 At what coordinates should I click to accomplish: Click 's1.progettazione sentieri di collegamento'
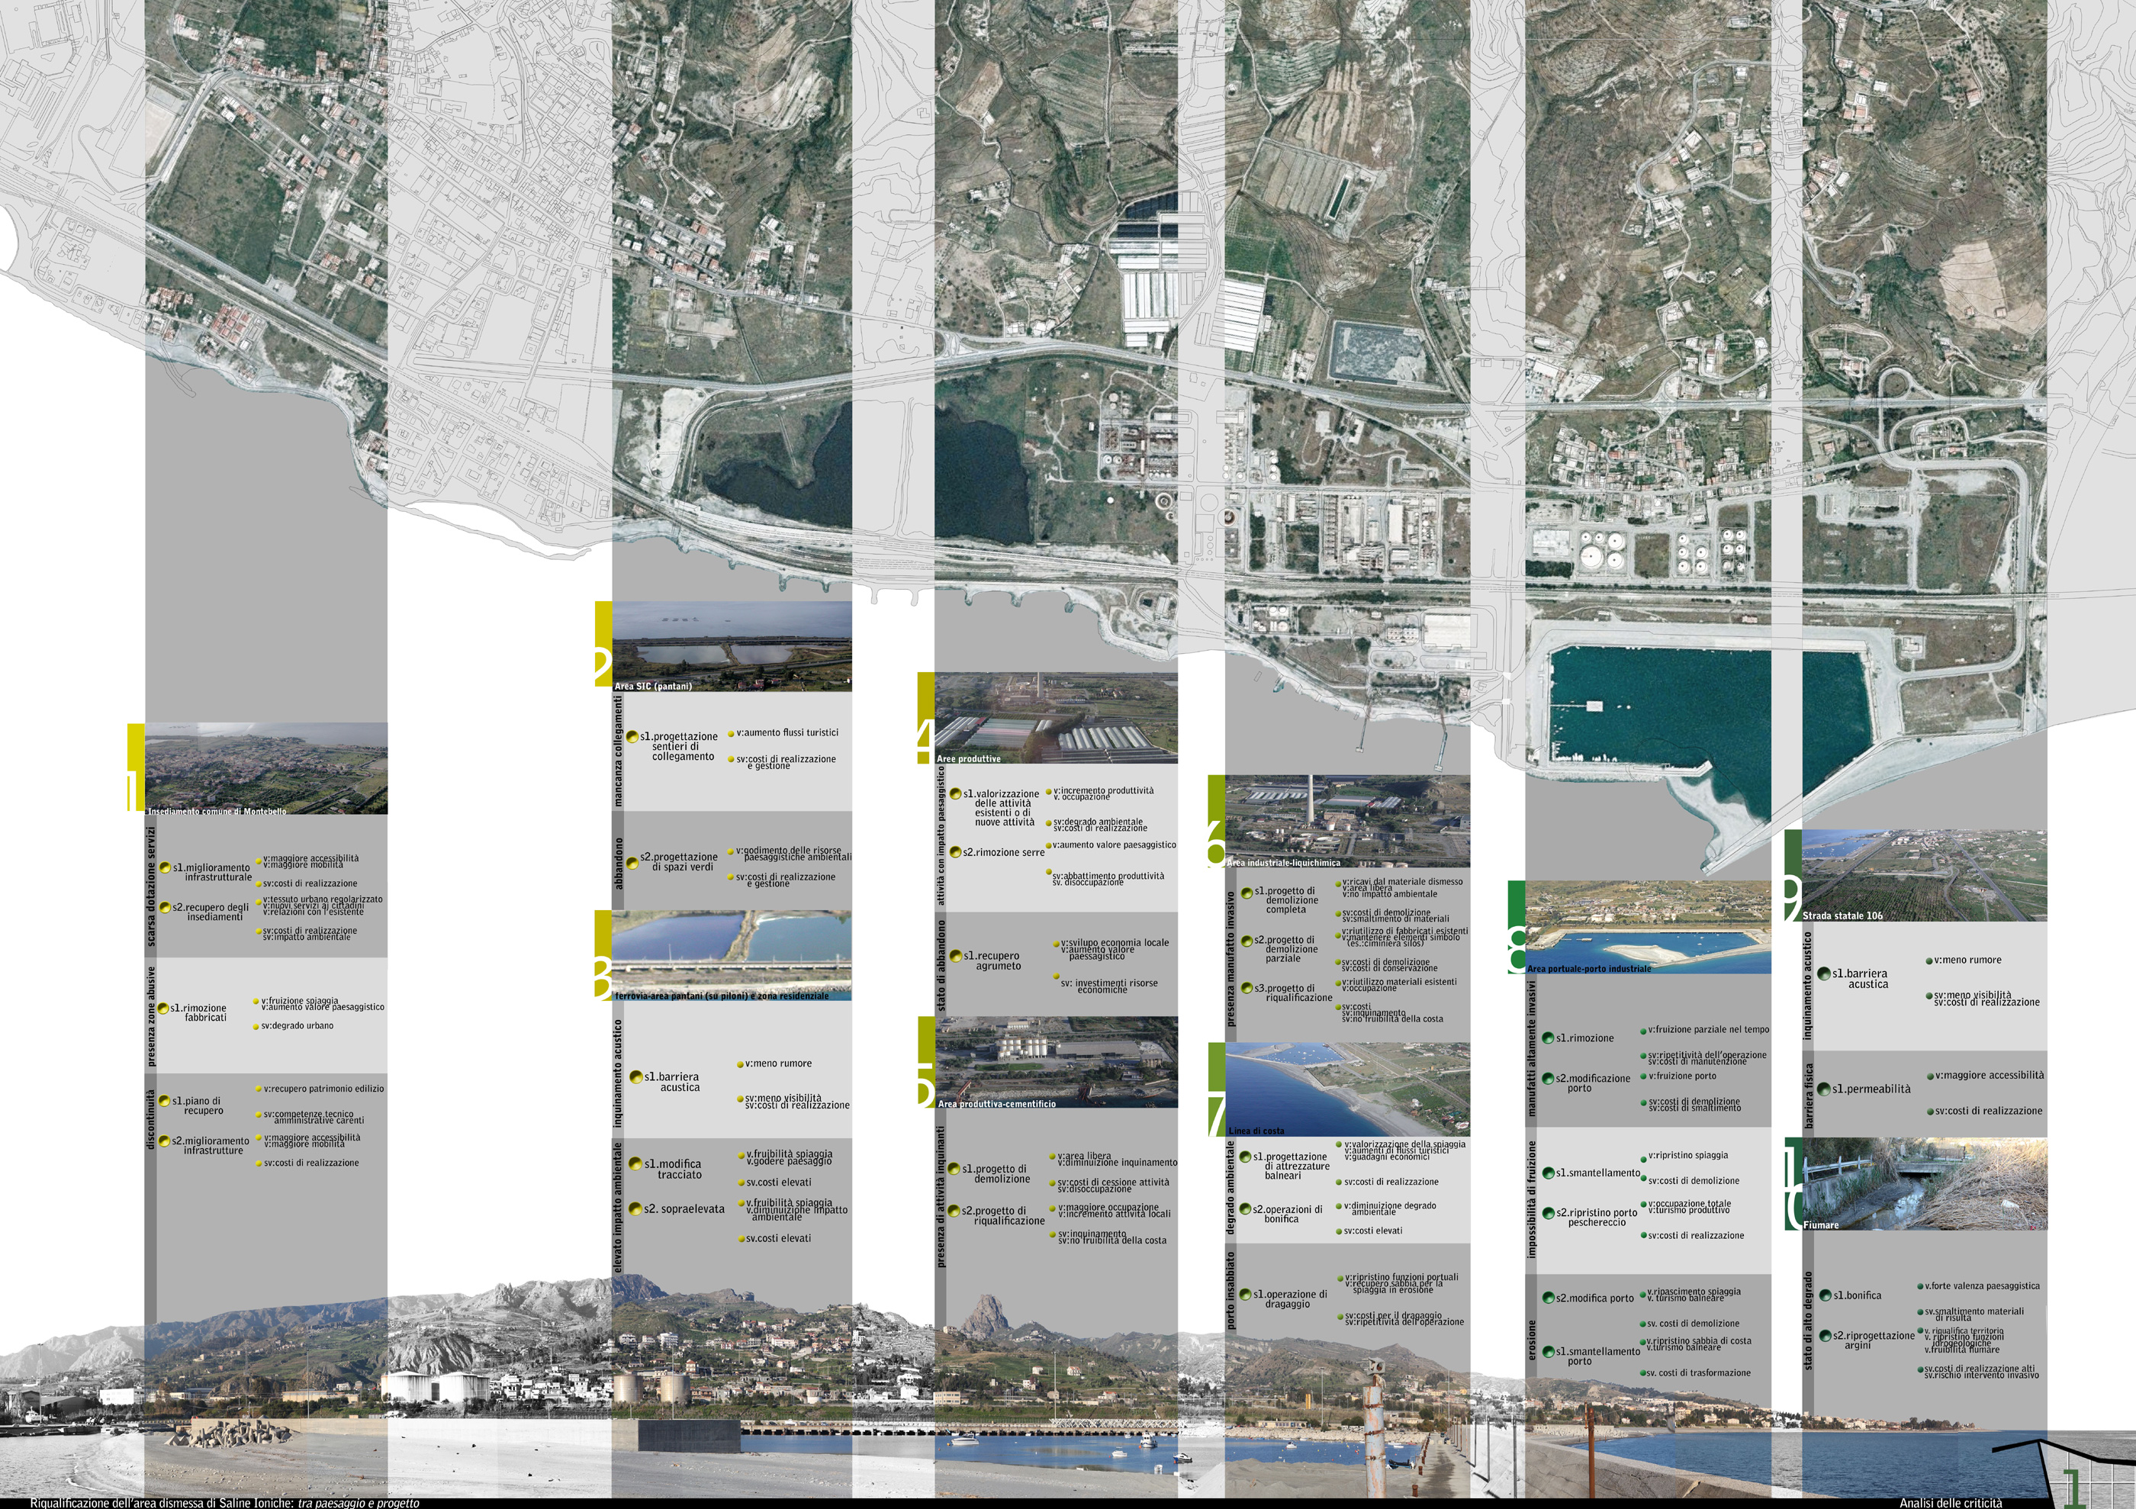point(679,746)
